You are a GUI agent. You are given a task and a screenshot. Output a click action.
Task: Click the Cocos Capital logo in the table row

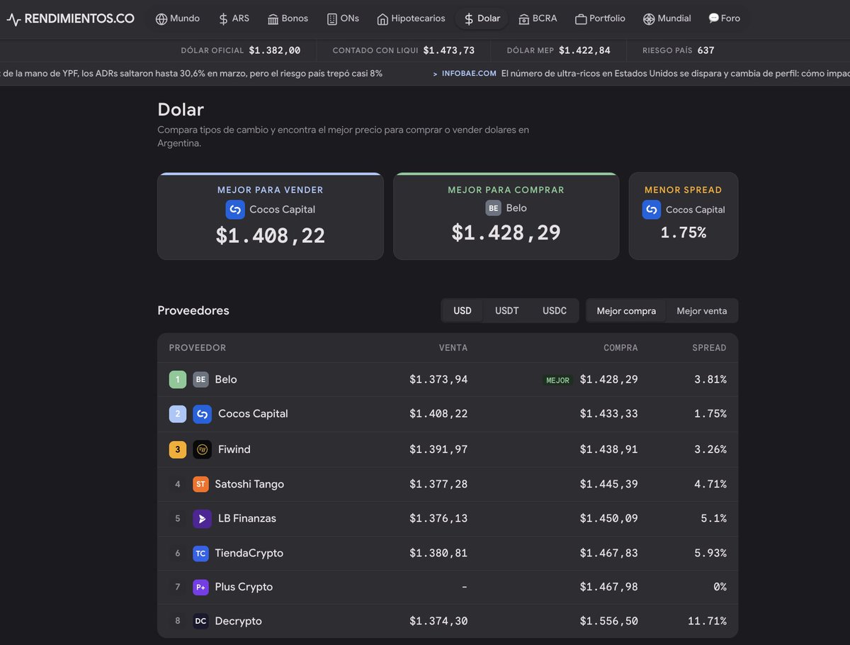pyautogui.click(x=203, y=414)
